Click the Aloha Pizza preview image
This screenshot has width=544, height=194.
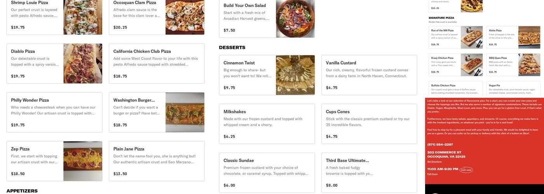coord(529,37)
